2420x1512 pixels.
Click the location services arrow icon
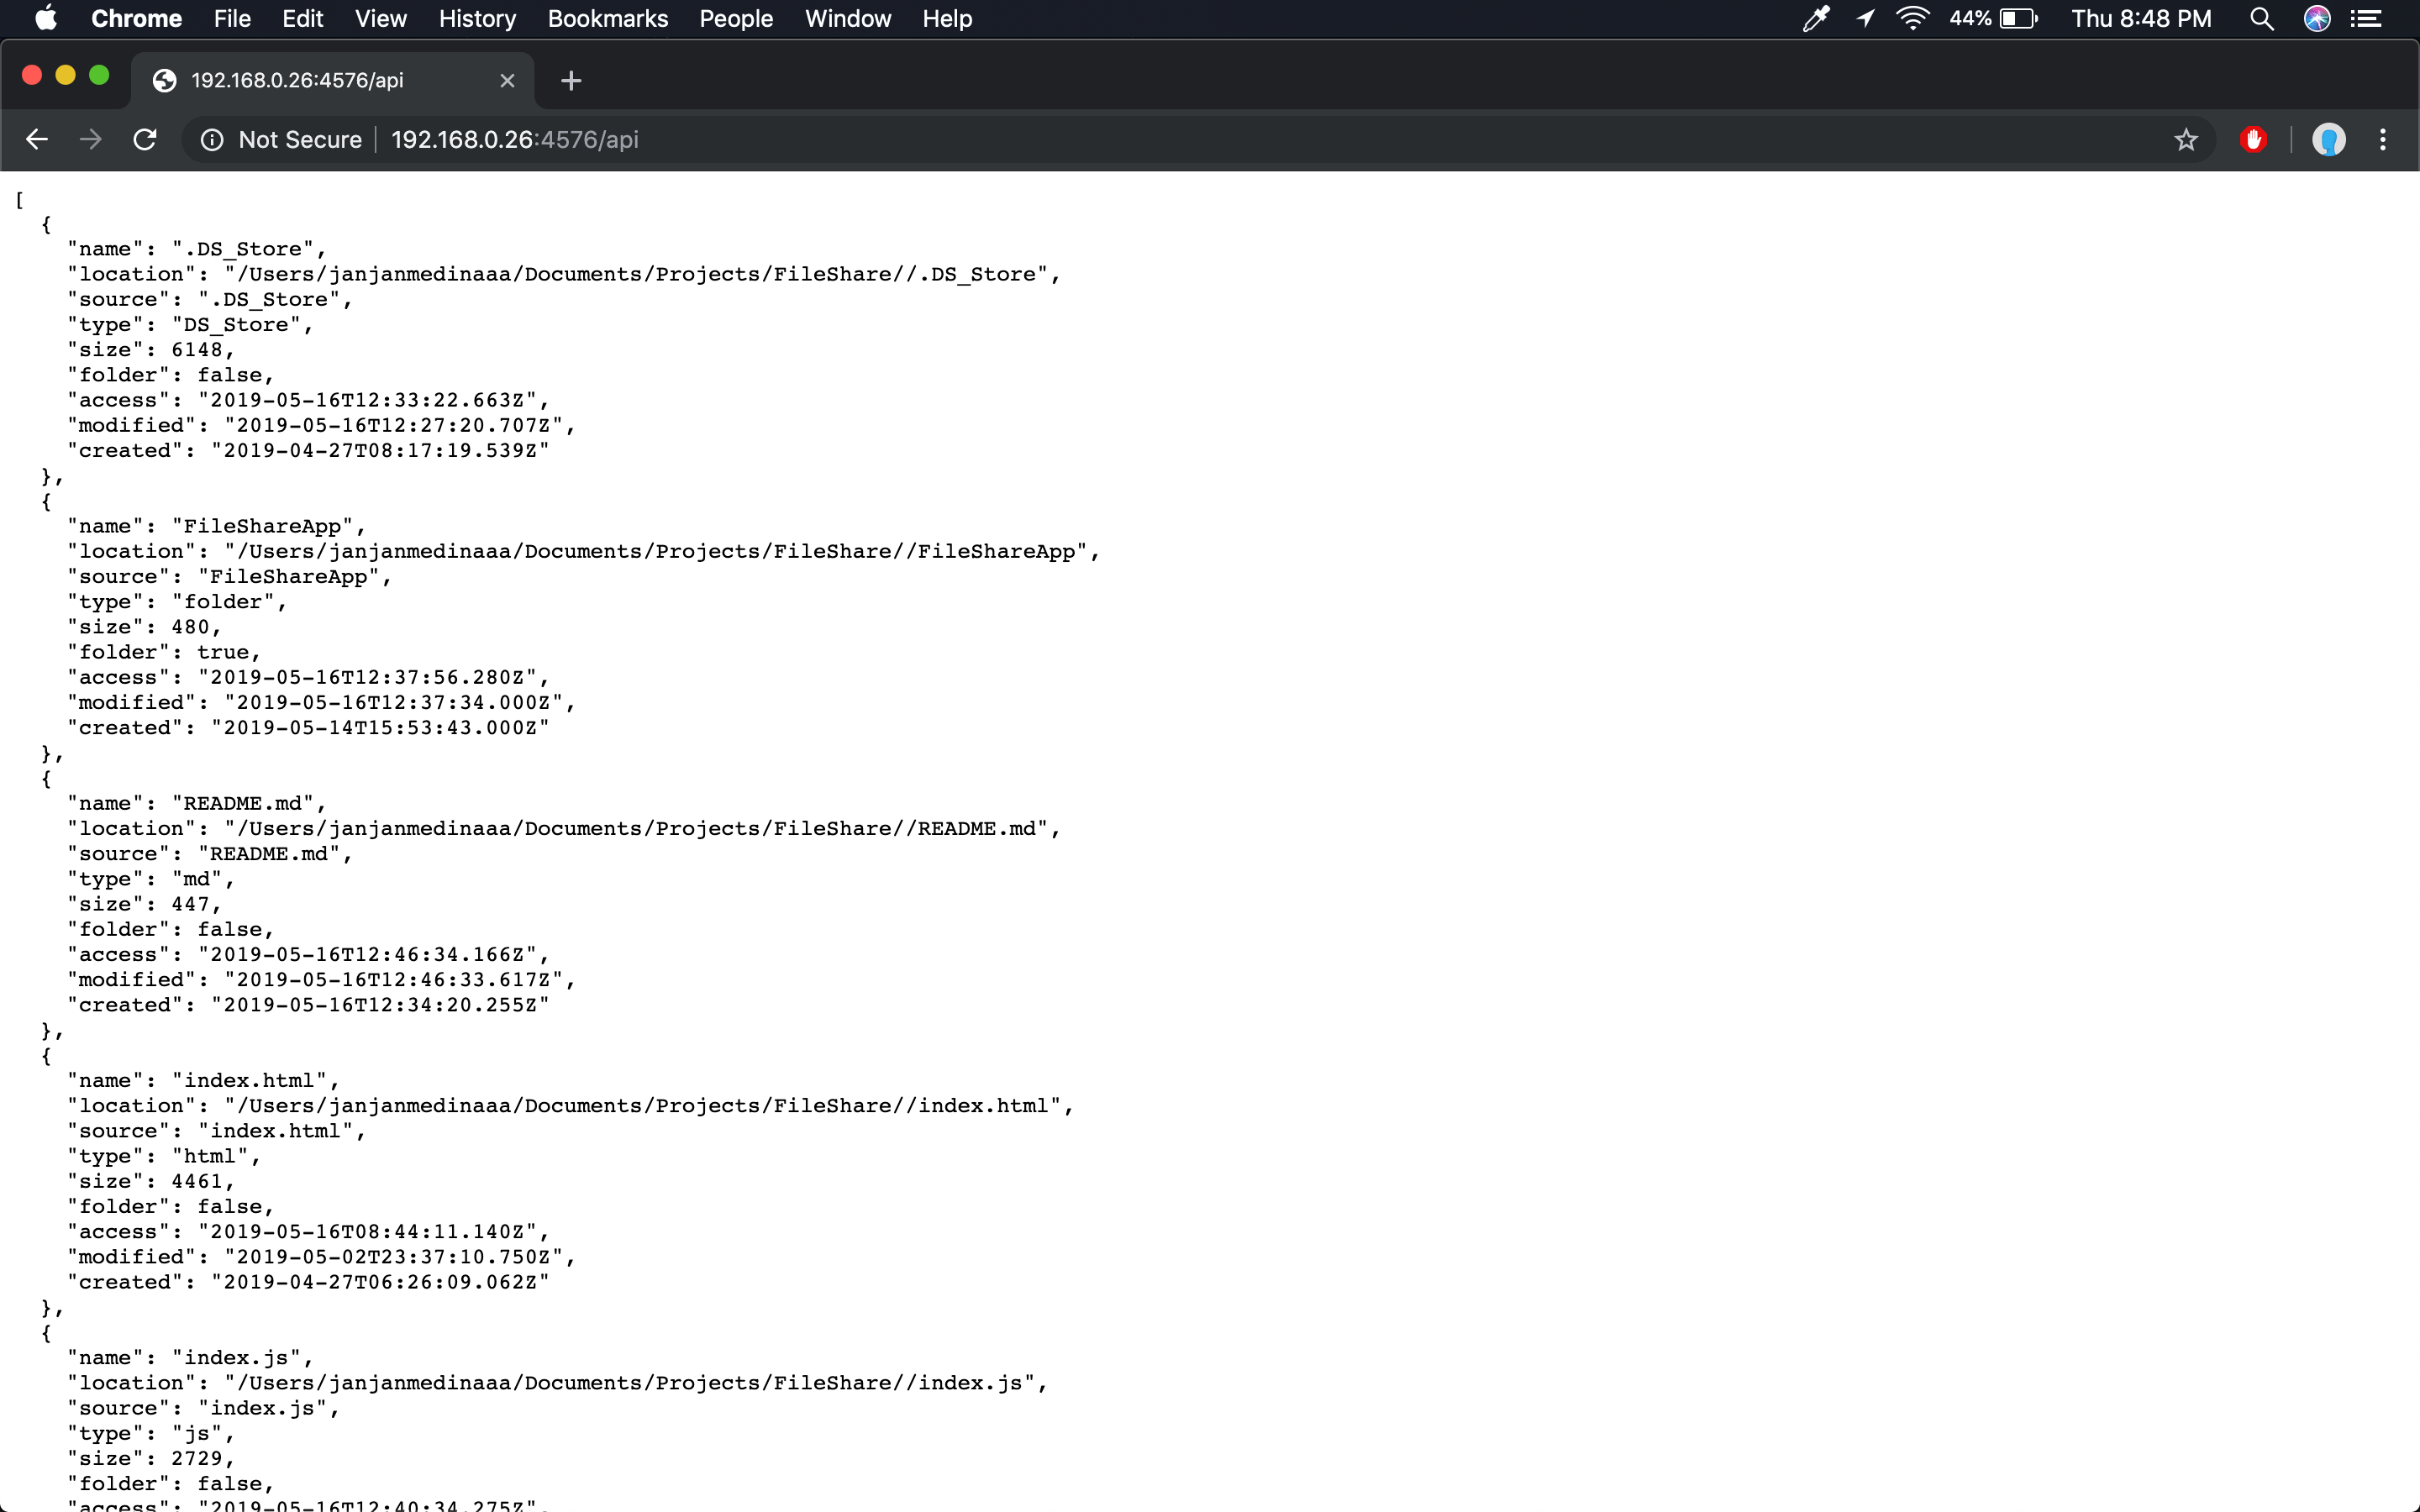pos(1863,18)
